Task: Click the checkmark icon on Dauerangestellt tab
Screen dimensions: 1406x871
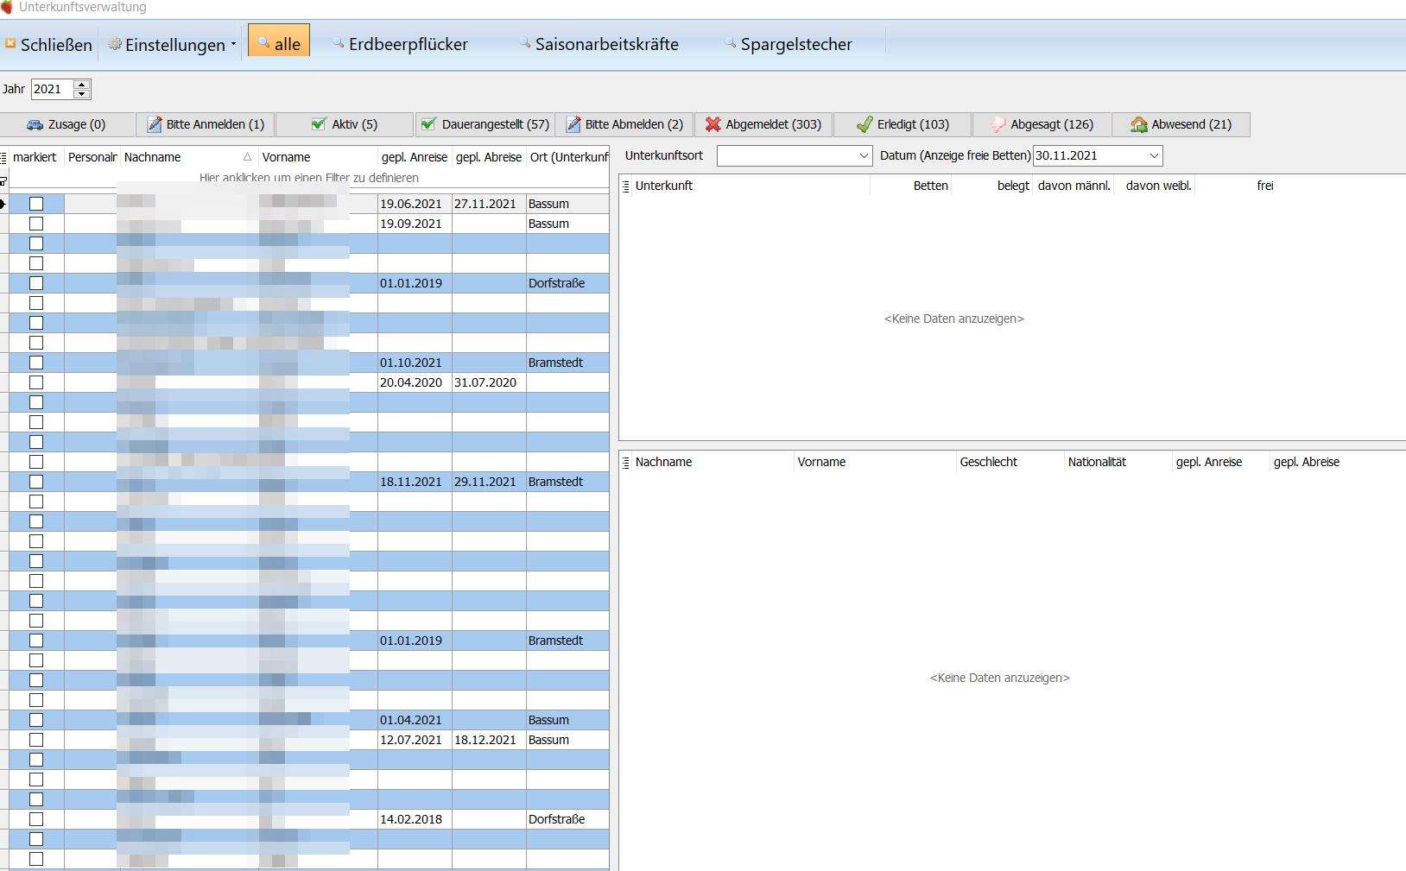Action: pyautogui.click(x=428, y=124)
